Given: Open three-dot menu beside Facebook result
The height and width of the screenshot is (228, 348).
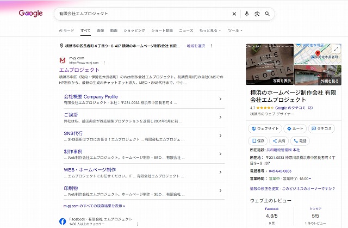Looking at the screenshot, I should pos(138,224).
